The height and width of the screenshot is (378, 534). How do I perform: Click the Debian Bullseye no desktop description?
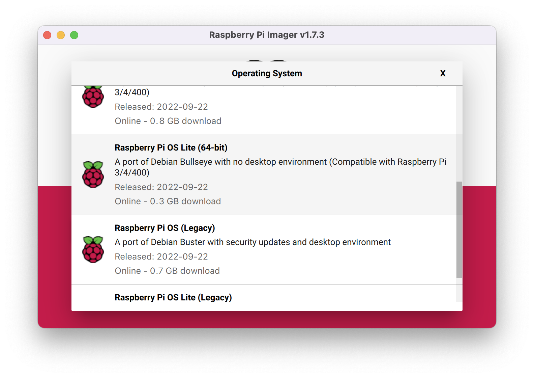tap(280, 167)
